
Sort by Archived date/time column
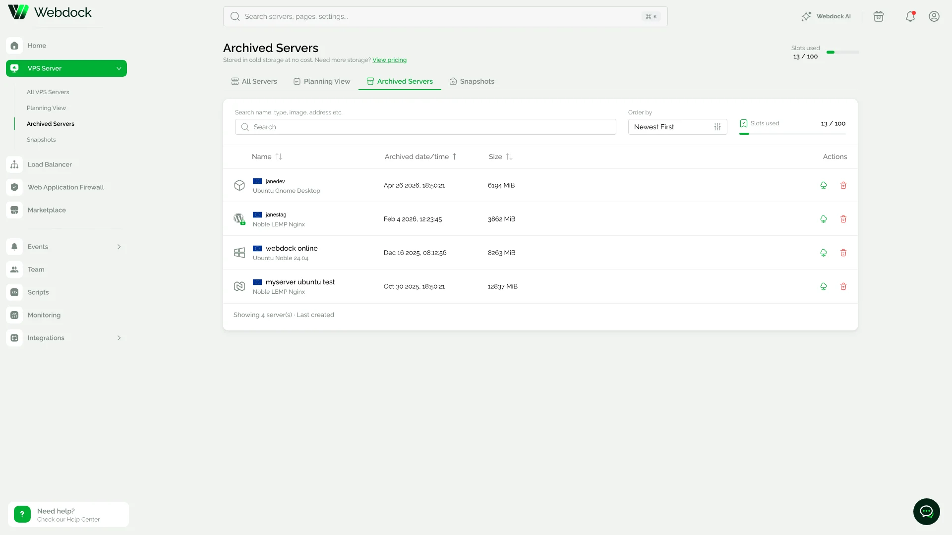[x=420, y=157]
